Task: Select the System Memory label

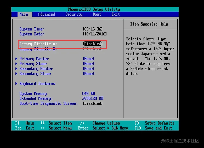Action: (34, 94)
